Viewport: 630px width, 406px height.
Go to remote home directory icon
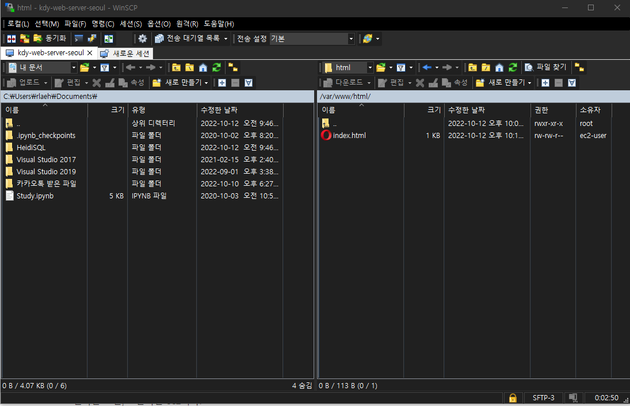point(499,67)
